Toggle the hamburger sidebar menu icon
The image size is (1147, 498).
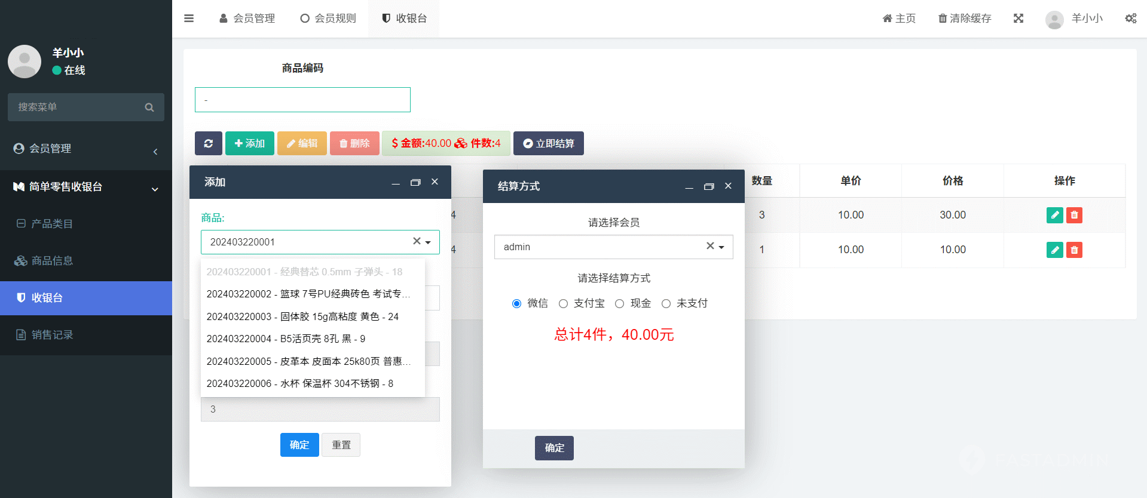[x=189, y=19]
